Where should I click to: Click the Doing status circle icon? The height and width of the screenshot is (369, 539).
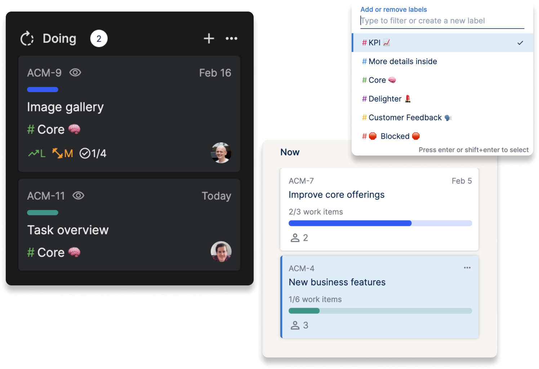27,39
